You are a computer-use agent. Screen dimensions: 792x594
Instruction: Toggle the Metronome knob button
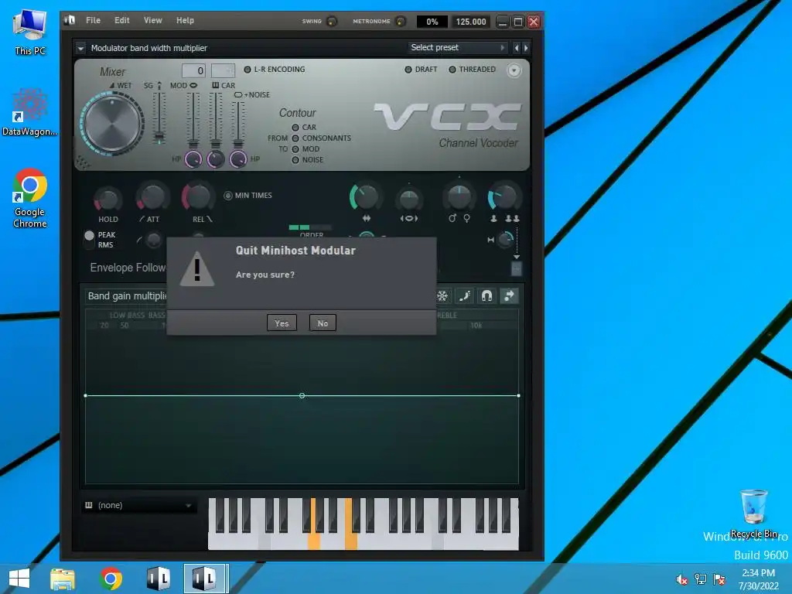pyautogui.click(x=400, y=21)
